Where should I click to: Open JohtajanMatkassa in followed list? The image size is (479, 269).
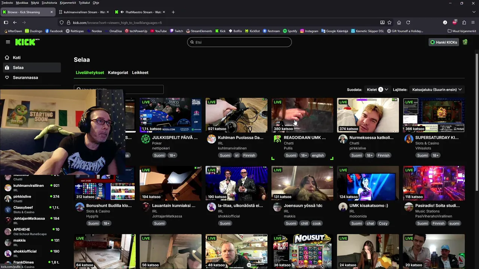tap(32, 220)
